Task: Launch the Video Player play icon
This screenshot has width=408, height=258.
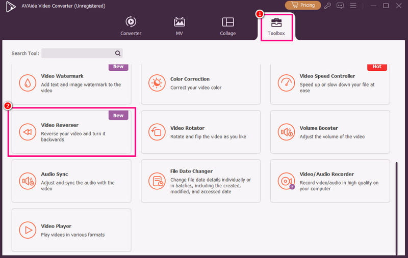Action: pyautogui.click(x=27, y=230)
